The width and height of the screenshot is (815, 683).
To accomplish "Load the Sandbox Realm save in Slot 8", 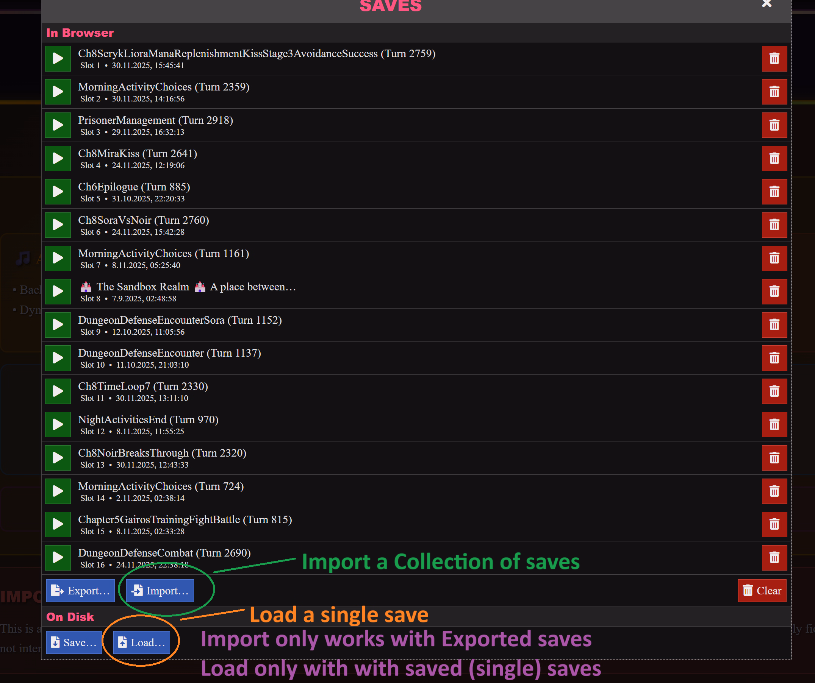I will point(58,291).
